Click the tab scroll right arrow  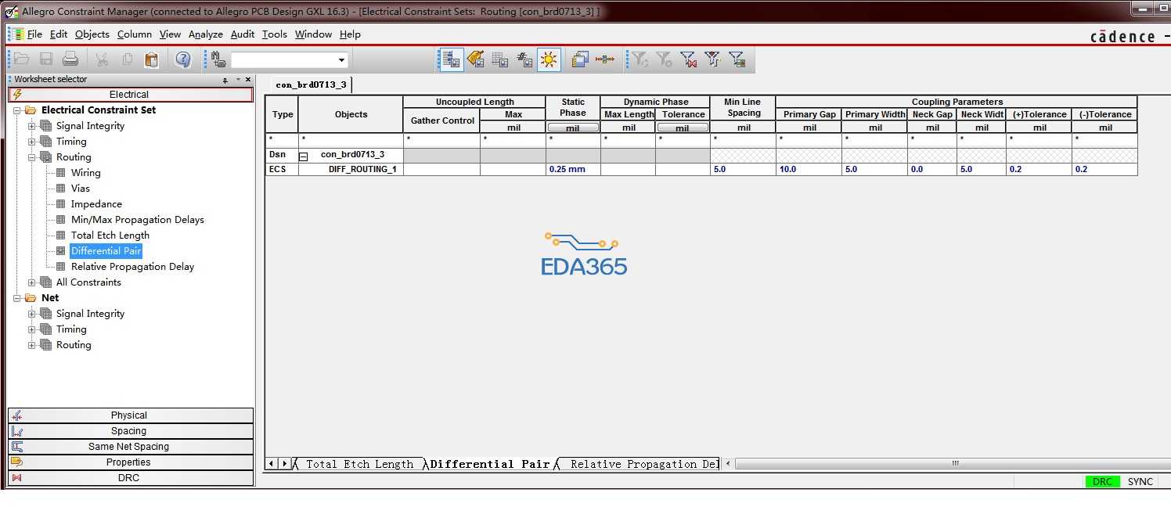pos(285,464)
